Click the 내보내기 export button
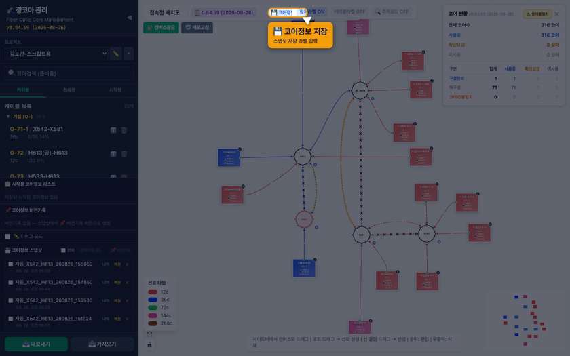The width and height of the screenshot is (570, 356). coord(36,344)
